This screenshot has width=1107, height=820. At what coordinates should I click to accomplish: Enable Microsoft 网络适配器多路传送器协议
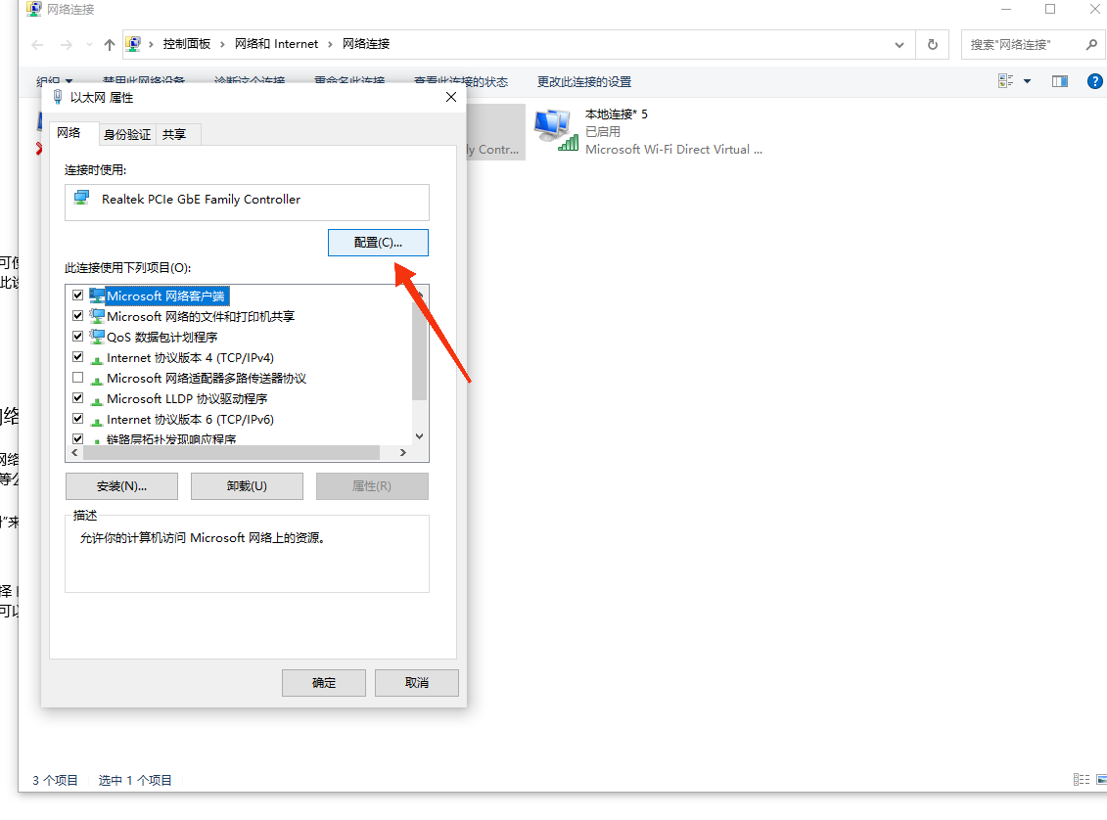pyautogui.click(x=77, y=377)
